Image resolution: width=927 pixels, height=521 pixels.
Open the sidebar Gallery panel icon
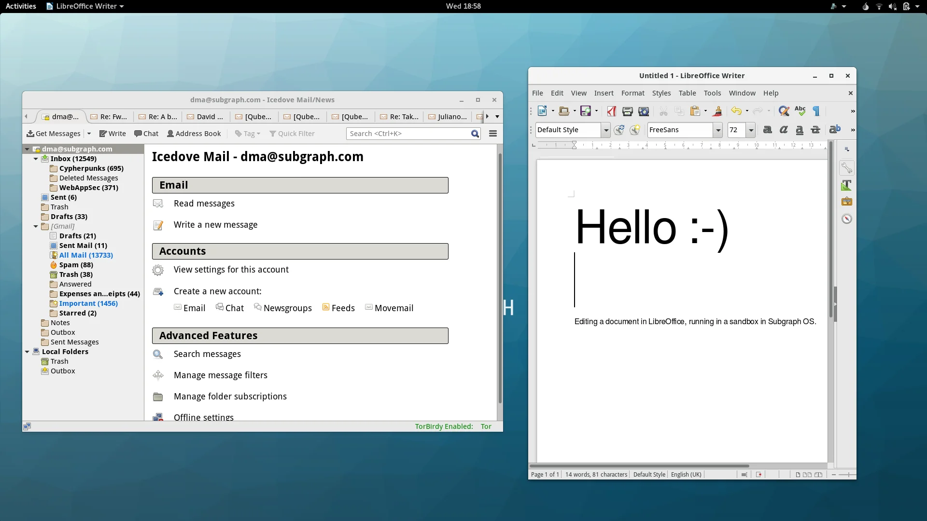pos(846,202)
